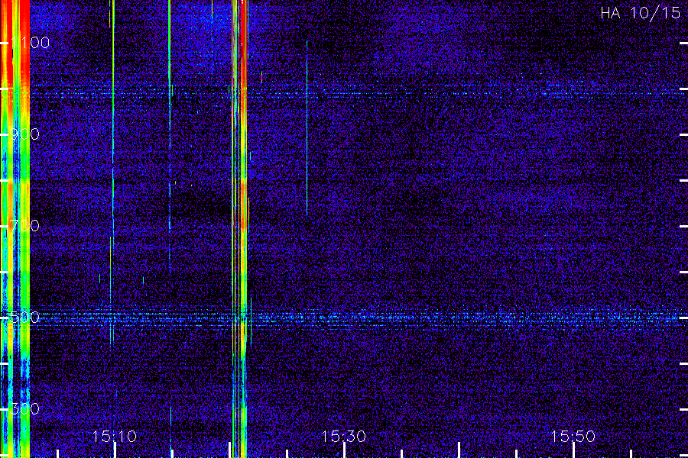The height and width of the screenshot is (458, 688).
Task: Click the 300 frequency axis label
Action: (x=24, y=409)
